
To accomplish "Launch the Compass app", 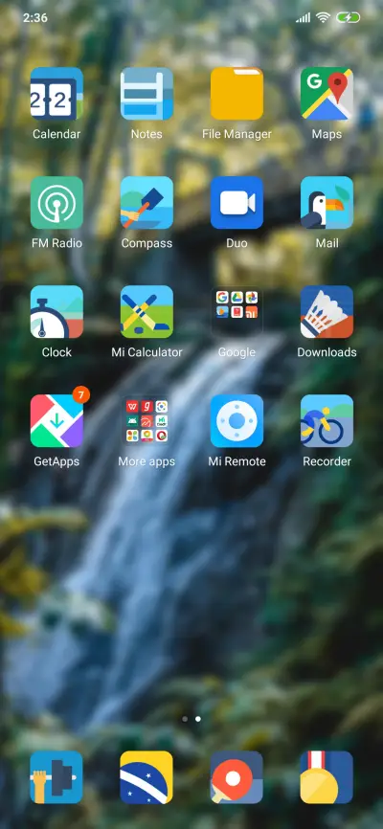I will click(x=146, y=203).
